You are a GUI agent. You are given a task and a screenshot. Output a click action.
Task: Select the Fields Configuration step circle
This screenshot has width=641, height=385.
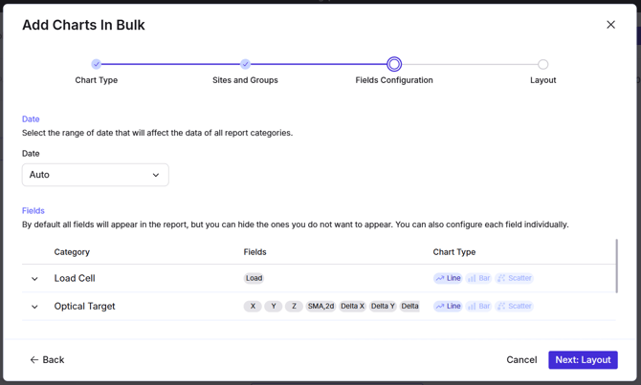click(394, 64)
